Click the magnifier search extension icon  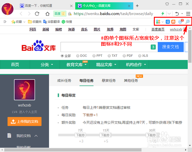coord(188,22)
